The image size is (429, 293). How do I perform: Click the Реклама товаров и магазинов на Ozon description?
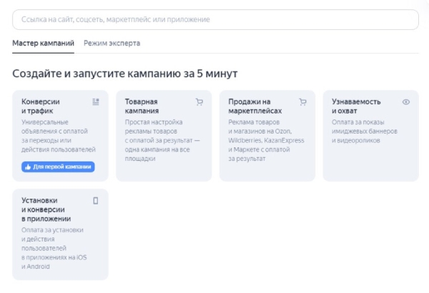point(266,140)
